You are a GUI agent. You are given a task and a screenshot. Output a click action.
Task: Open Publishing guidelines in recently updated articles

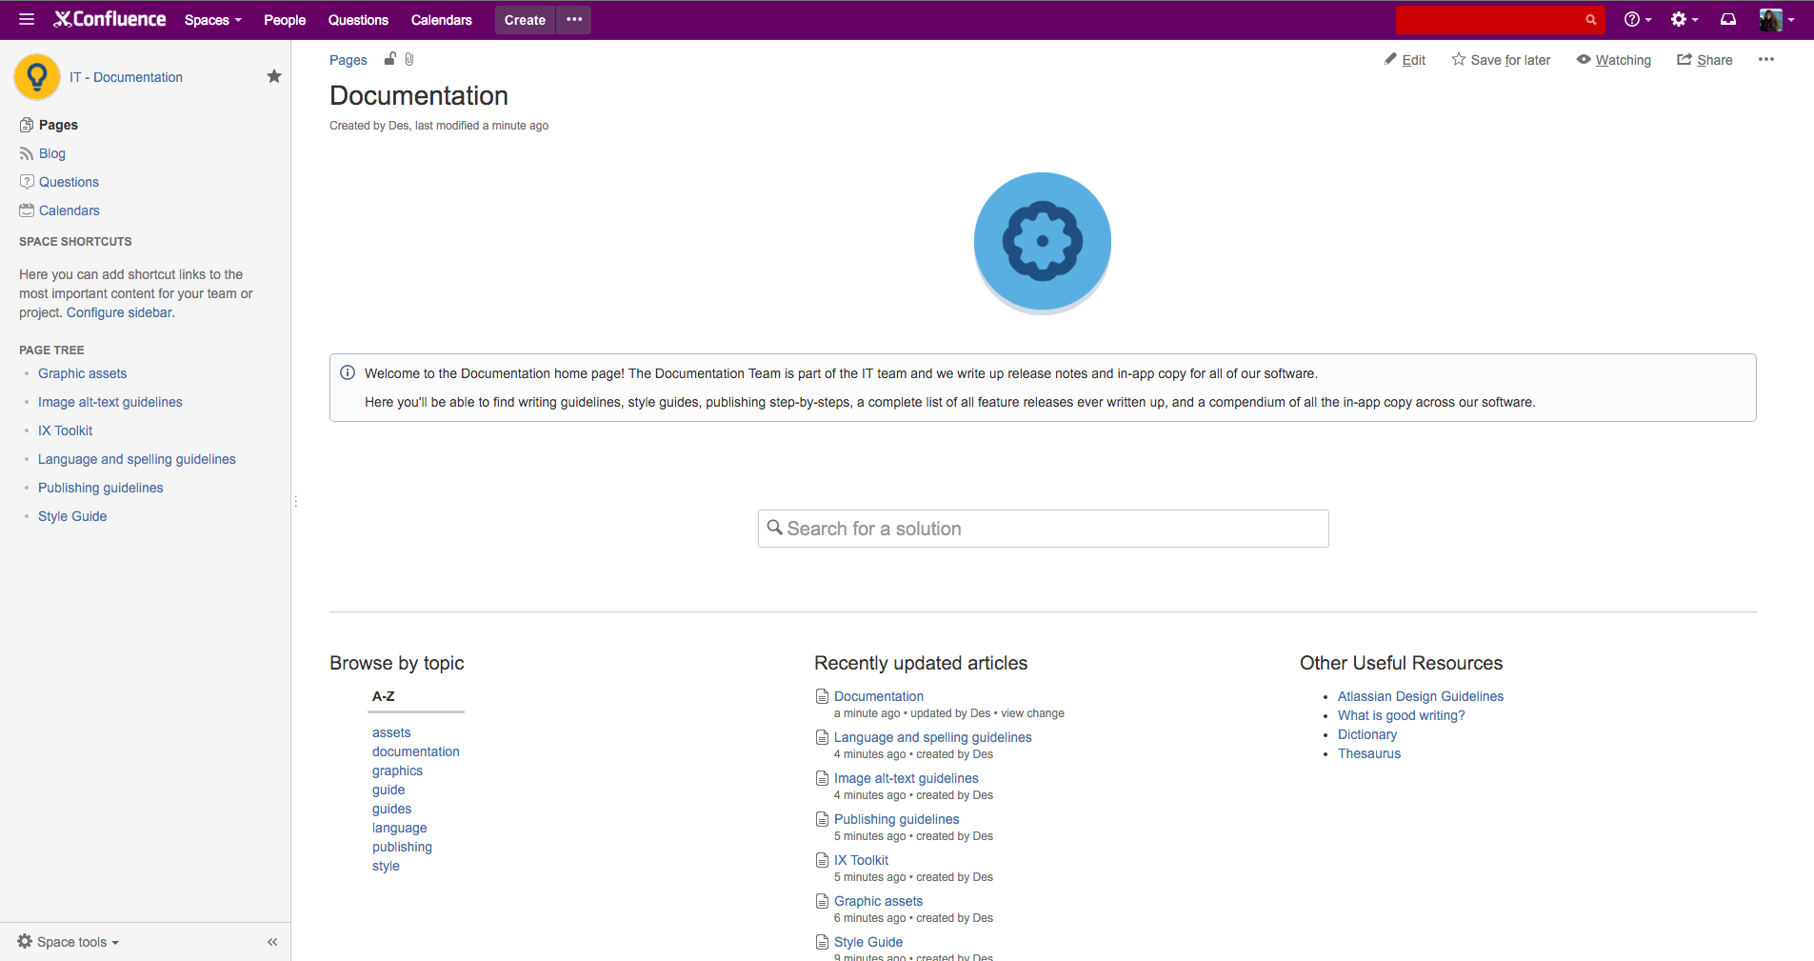(897, 819)
